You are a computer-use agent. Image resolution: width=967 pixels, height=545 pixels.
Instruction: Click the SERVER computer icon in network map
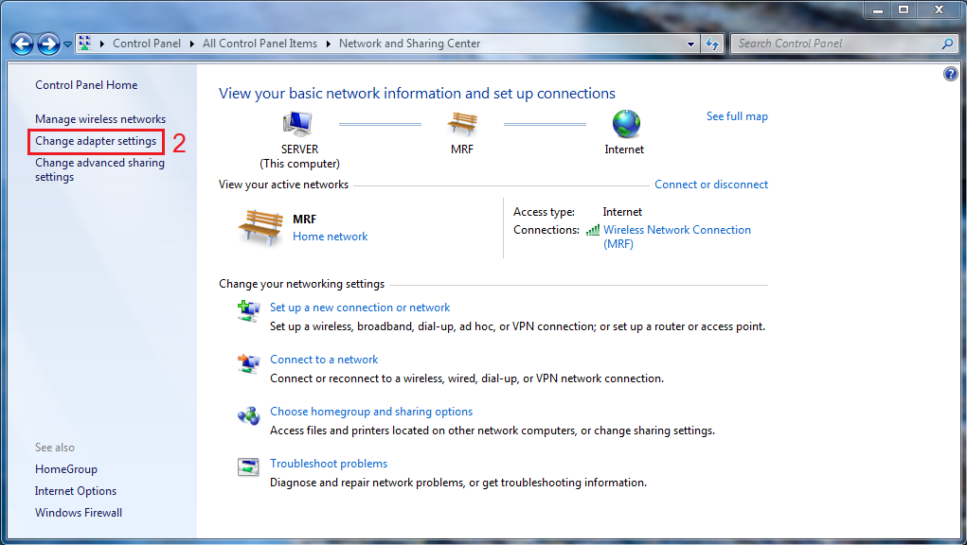298,124
